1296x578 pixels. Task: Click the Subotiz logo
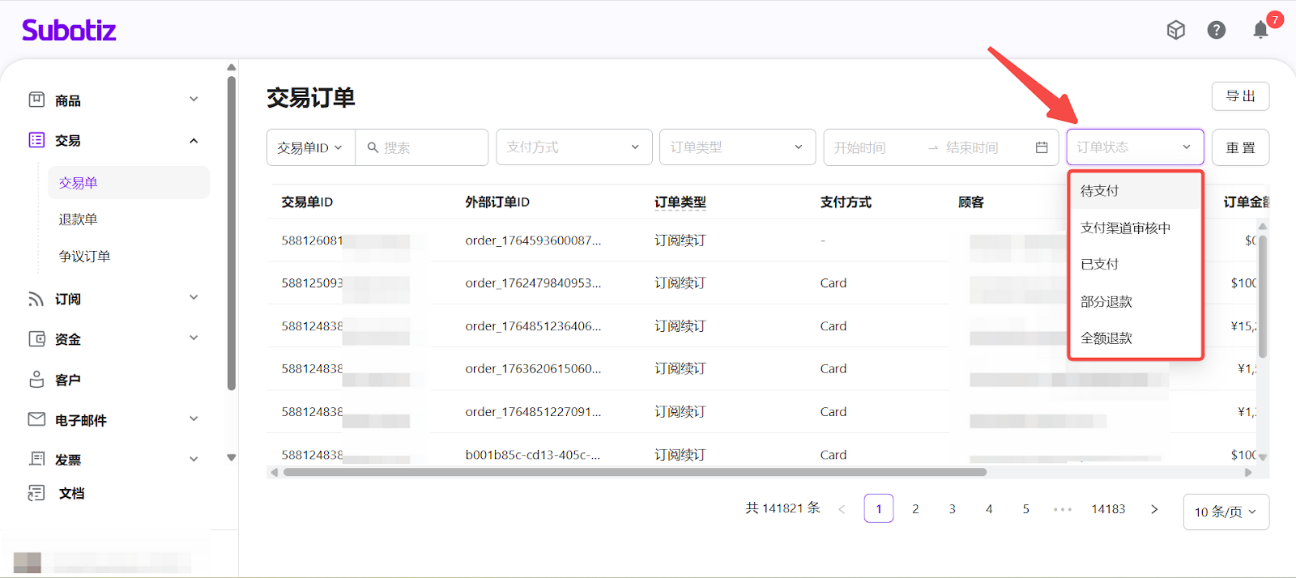point(69,30)
